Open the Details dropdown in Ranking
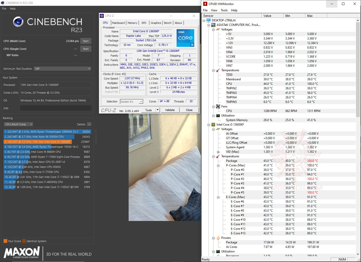This screenshot has height=262, width=361. [89, 124]
